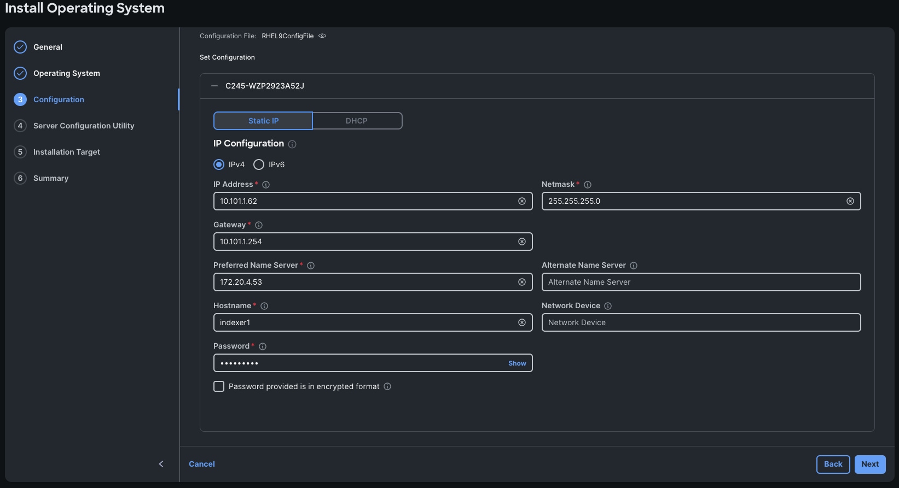Click the Gateway info icon
The width and height of the screenshot is (899, 488).
pyautogui.click(x=259, y=225)
